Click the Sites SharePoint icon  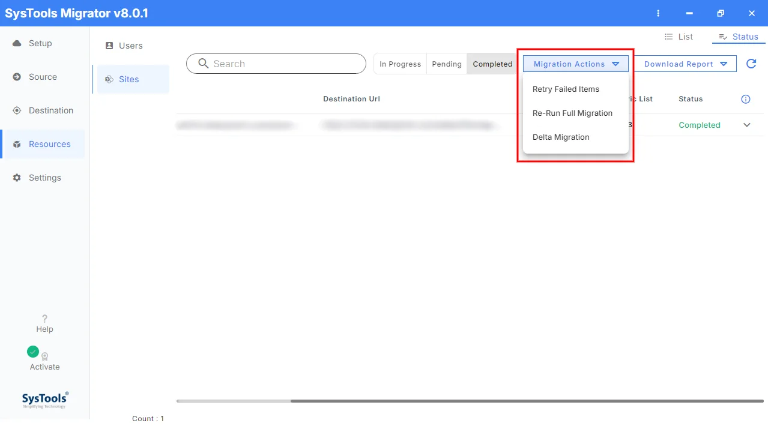click(109, 79)
